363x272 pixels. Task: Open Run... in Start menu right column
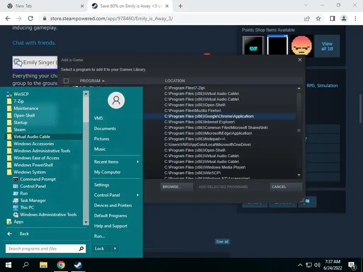pos(100,236)
